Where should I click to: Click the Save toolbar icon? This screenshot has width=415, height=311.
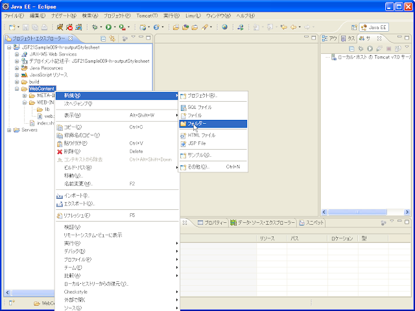(x=26, y=27)
